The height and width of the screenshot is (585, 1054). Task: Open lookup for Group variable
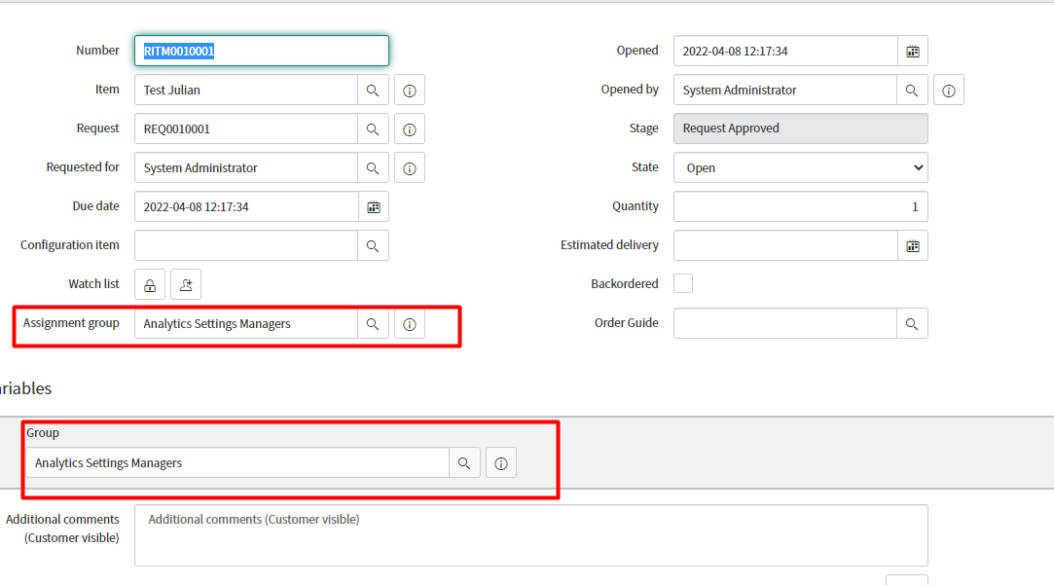tap(464, 463)
